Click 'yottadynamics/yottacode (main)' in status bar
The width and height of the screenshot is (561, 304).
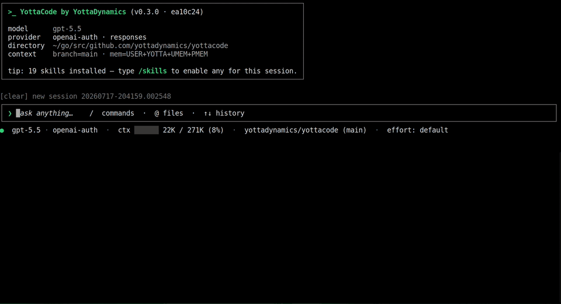[305, 130]
